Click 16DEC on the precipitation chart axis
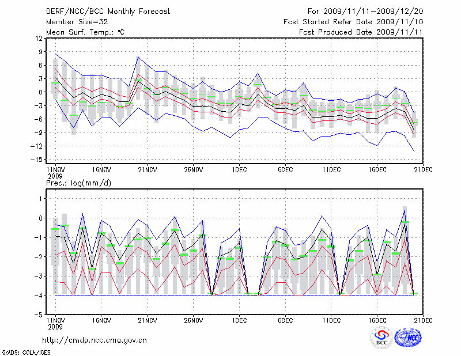This screenshot has height=356, width=461. [377, 320]
